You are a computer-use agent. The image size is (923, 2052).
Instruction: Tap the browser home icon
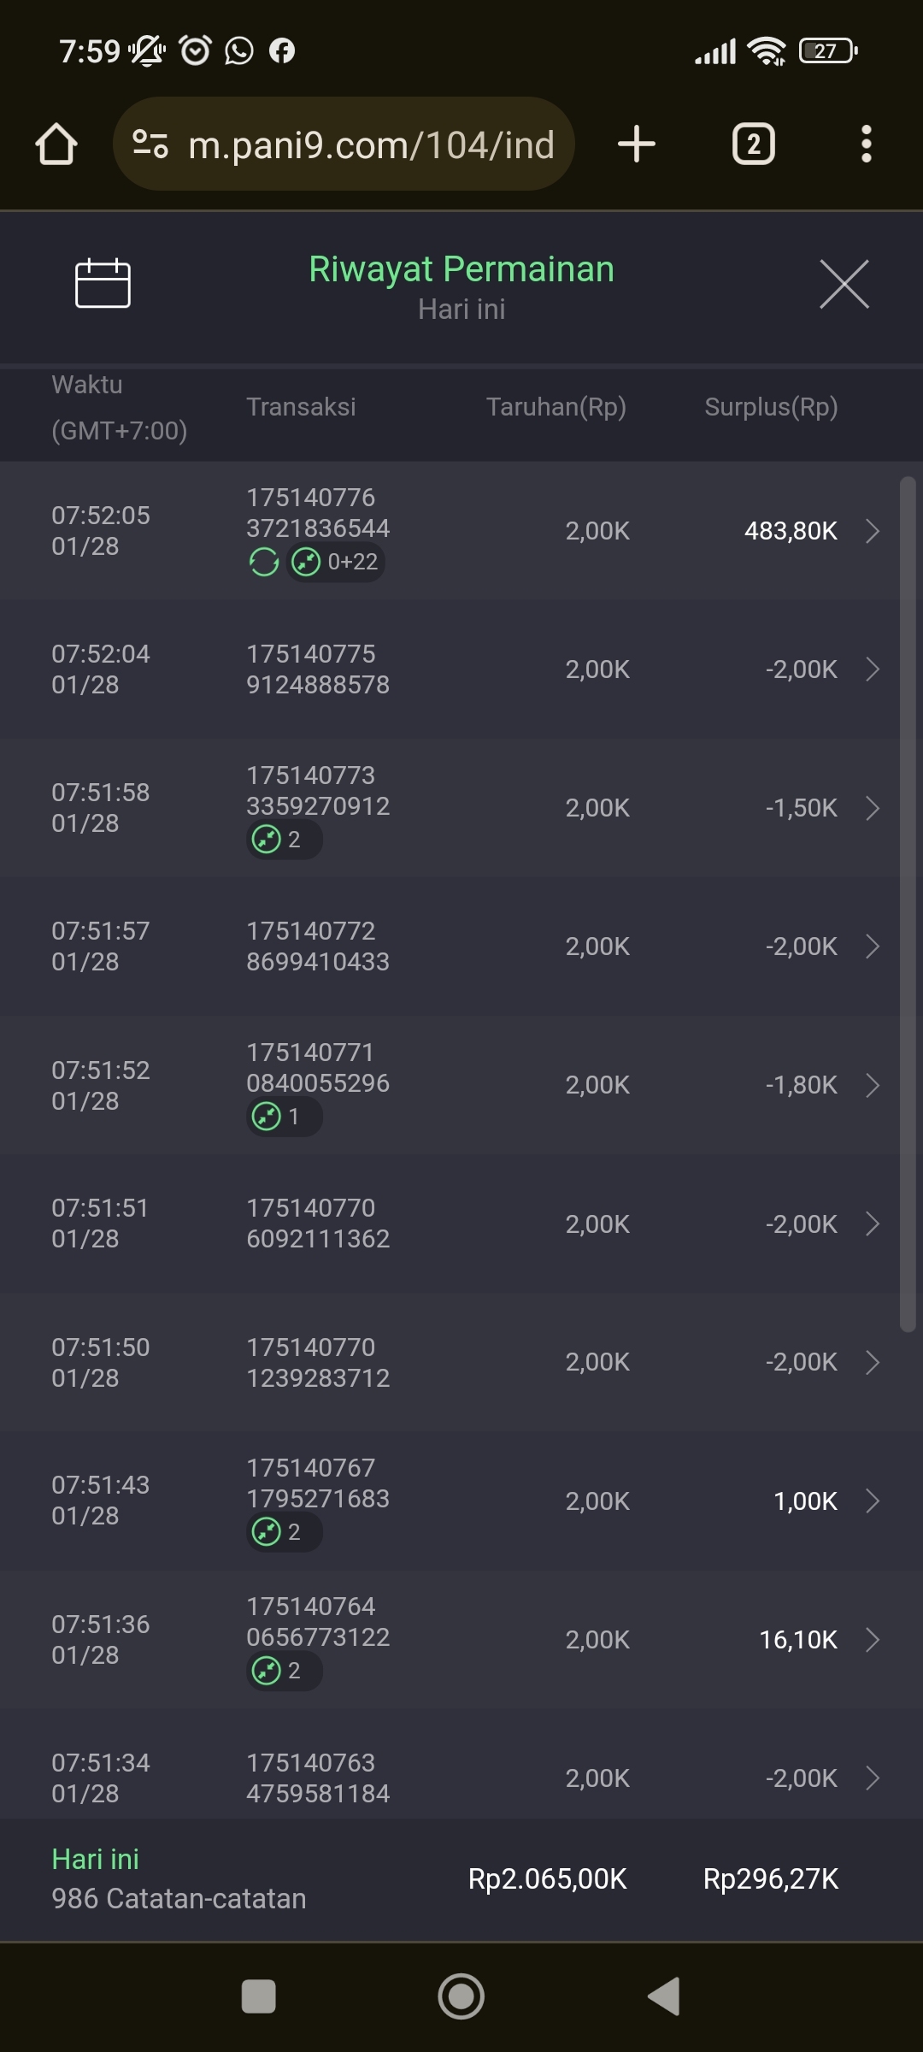56,144
